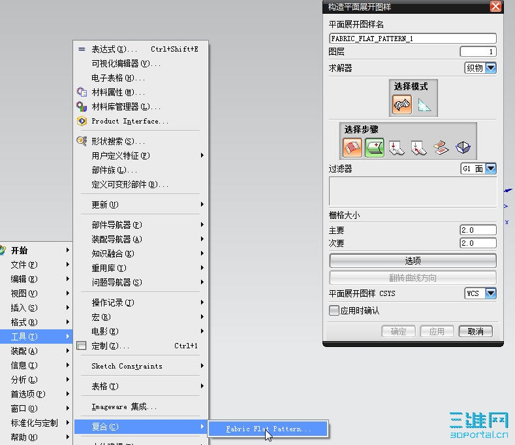This screenshot has height=445, width=515.
Task: Enable the 应用时确认 checkbox
Action: pyautogui.click(x=334, y=310)
